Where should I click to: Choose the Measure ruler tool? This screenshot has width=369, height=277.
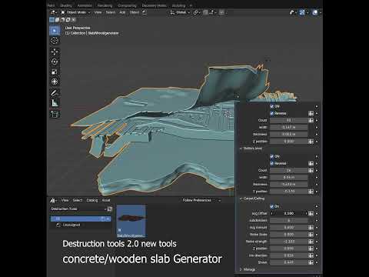[55, 103]
